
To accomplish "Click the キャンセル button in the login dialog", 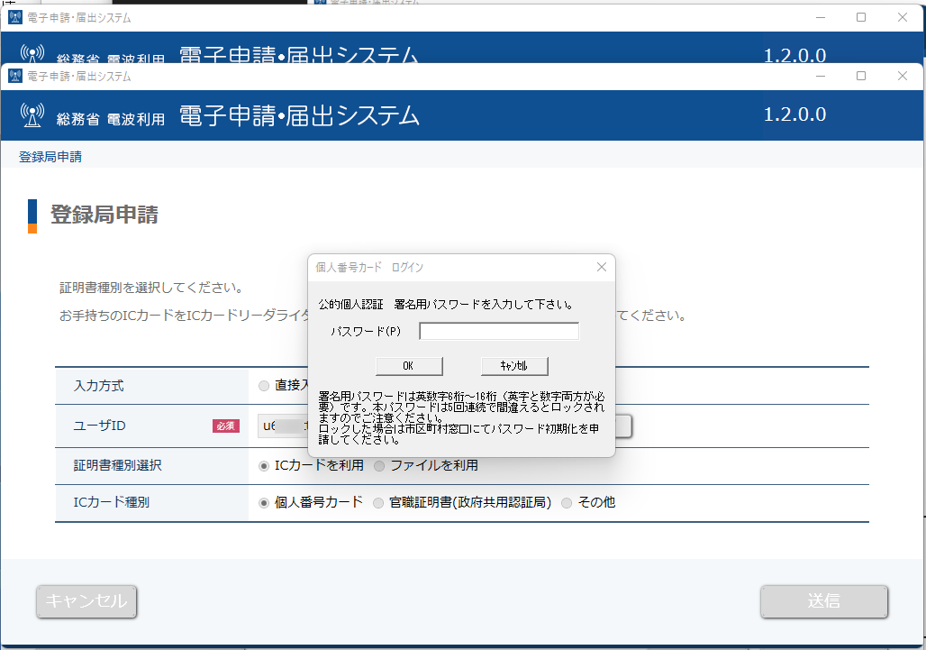I will click(514, 366).
